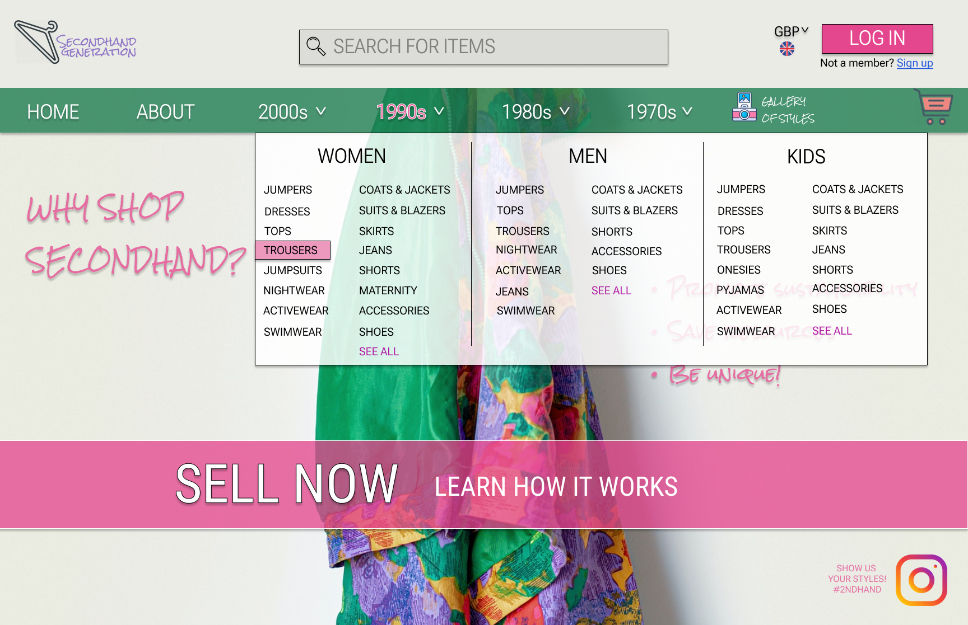968x625 pixels.
Task: Choose Men's Trousers
Action: 523,232
